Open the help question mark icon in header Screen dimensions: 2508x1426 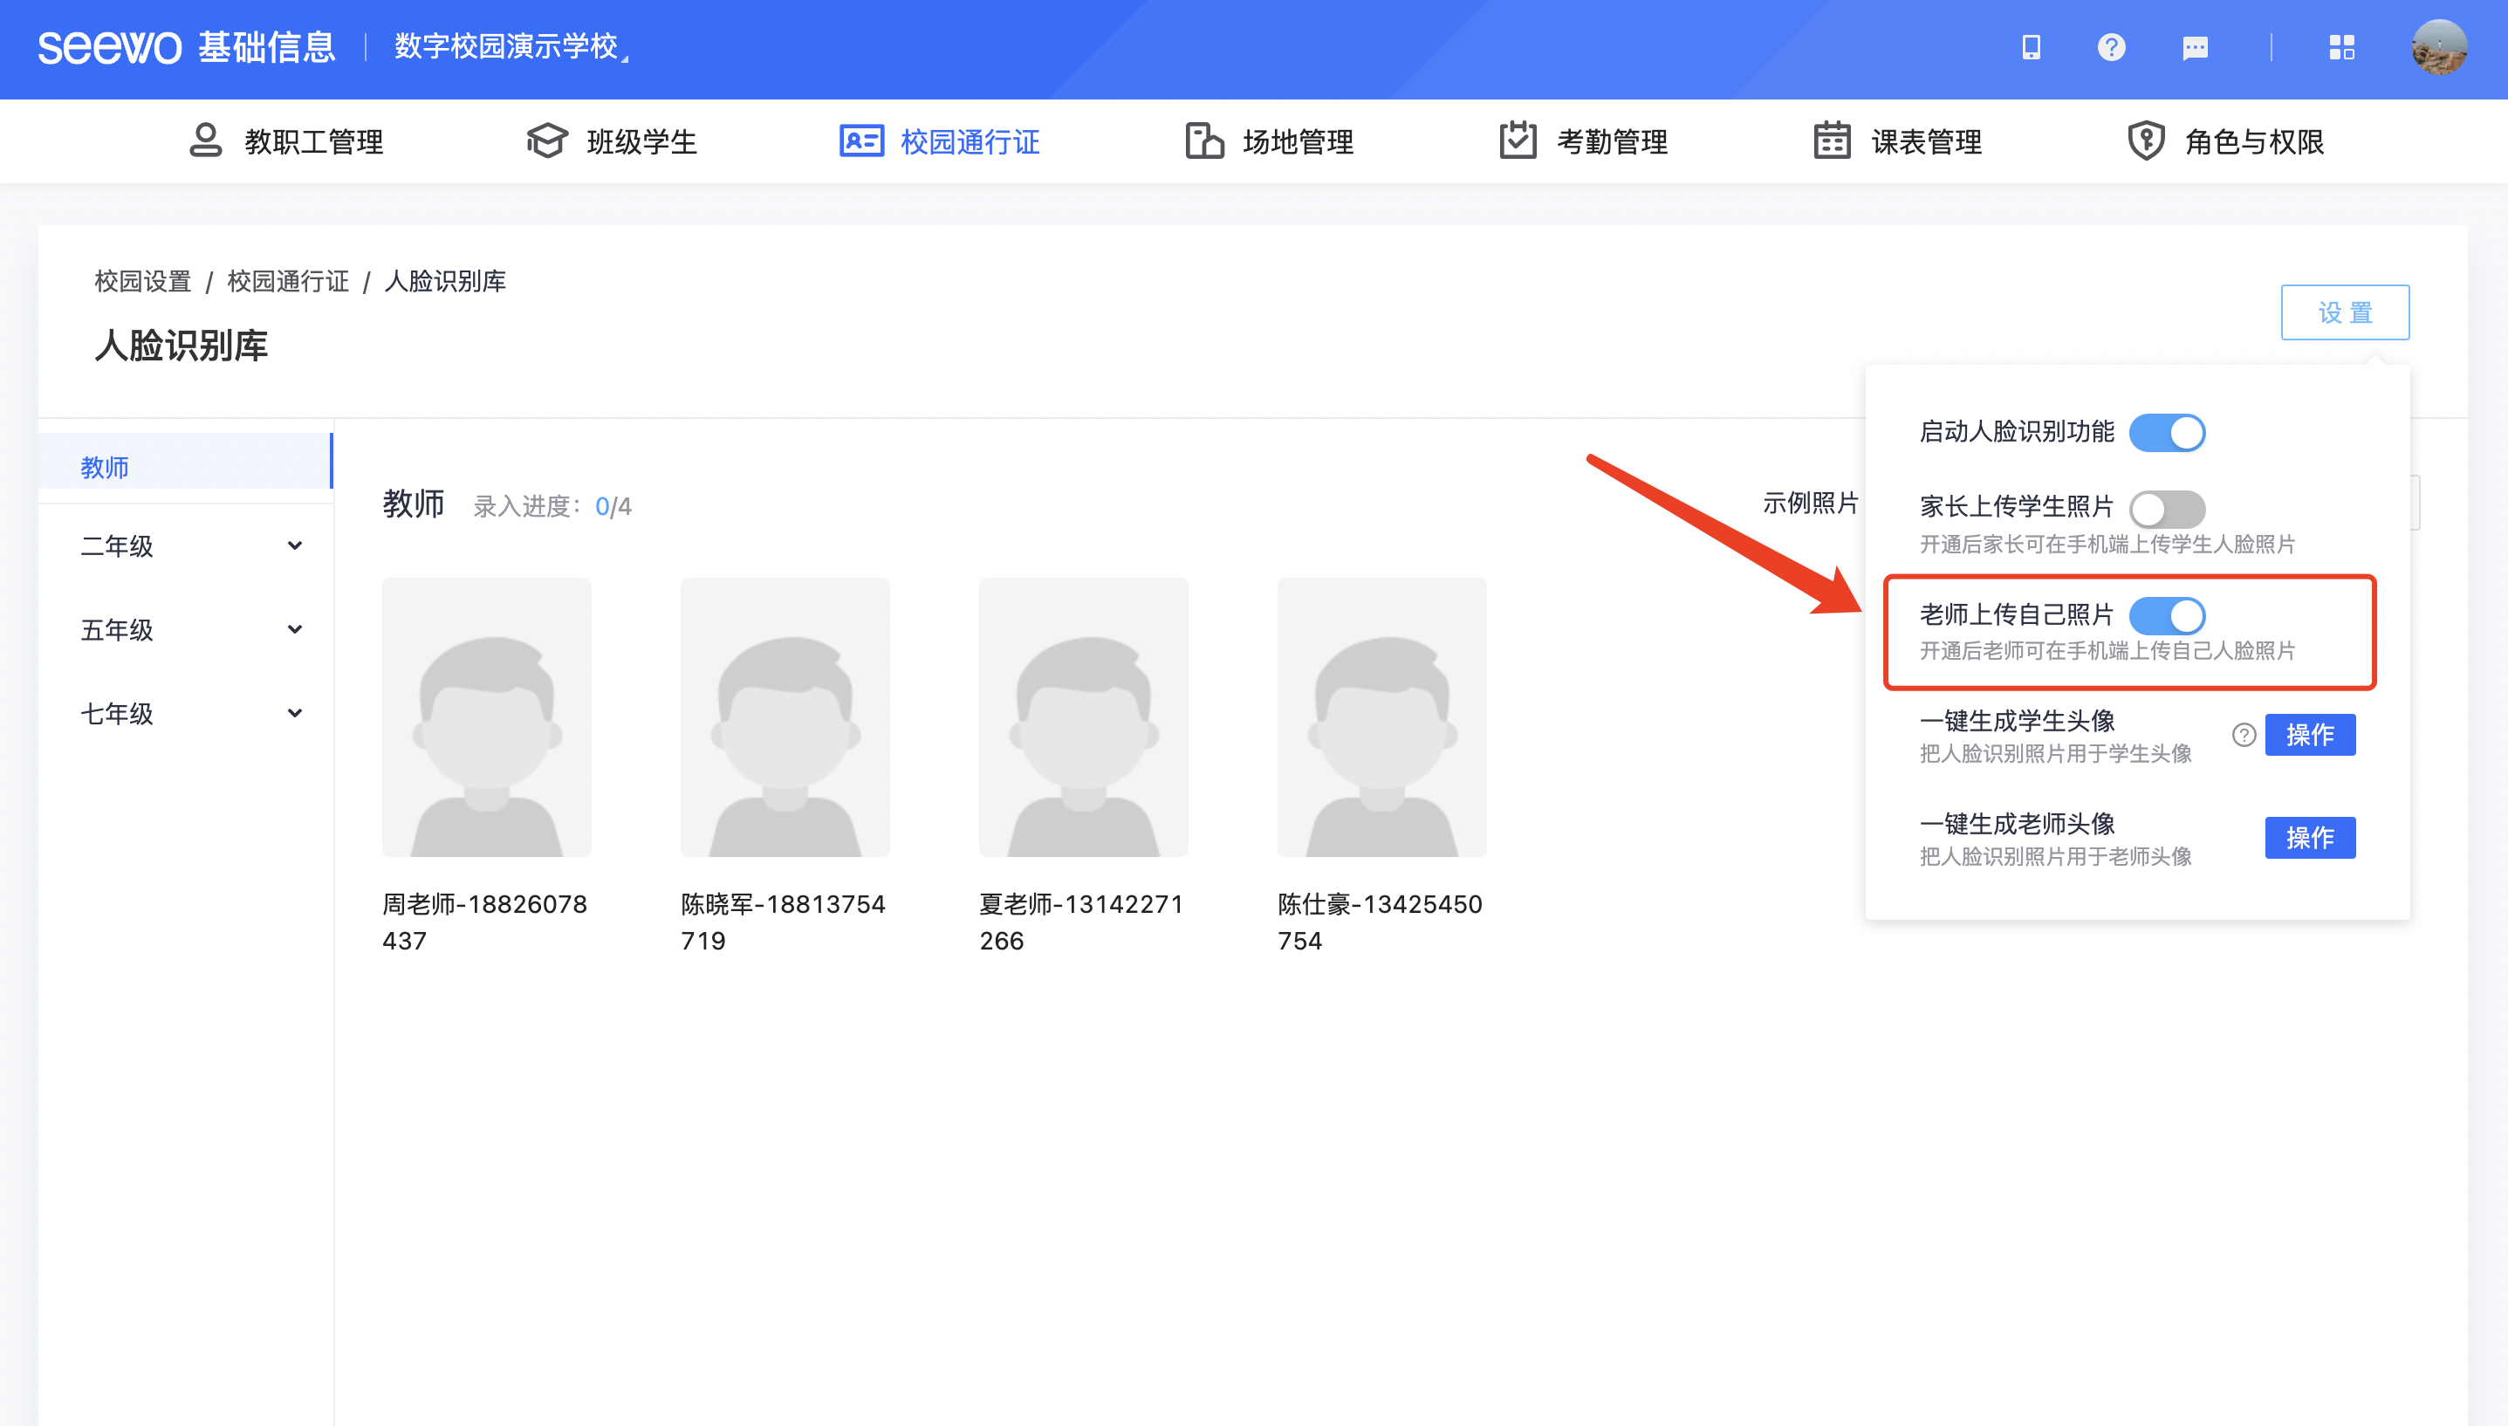coord(2112,47)
